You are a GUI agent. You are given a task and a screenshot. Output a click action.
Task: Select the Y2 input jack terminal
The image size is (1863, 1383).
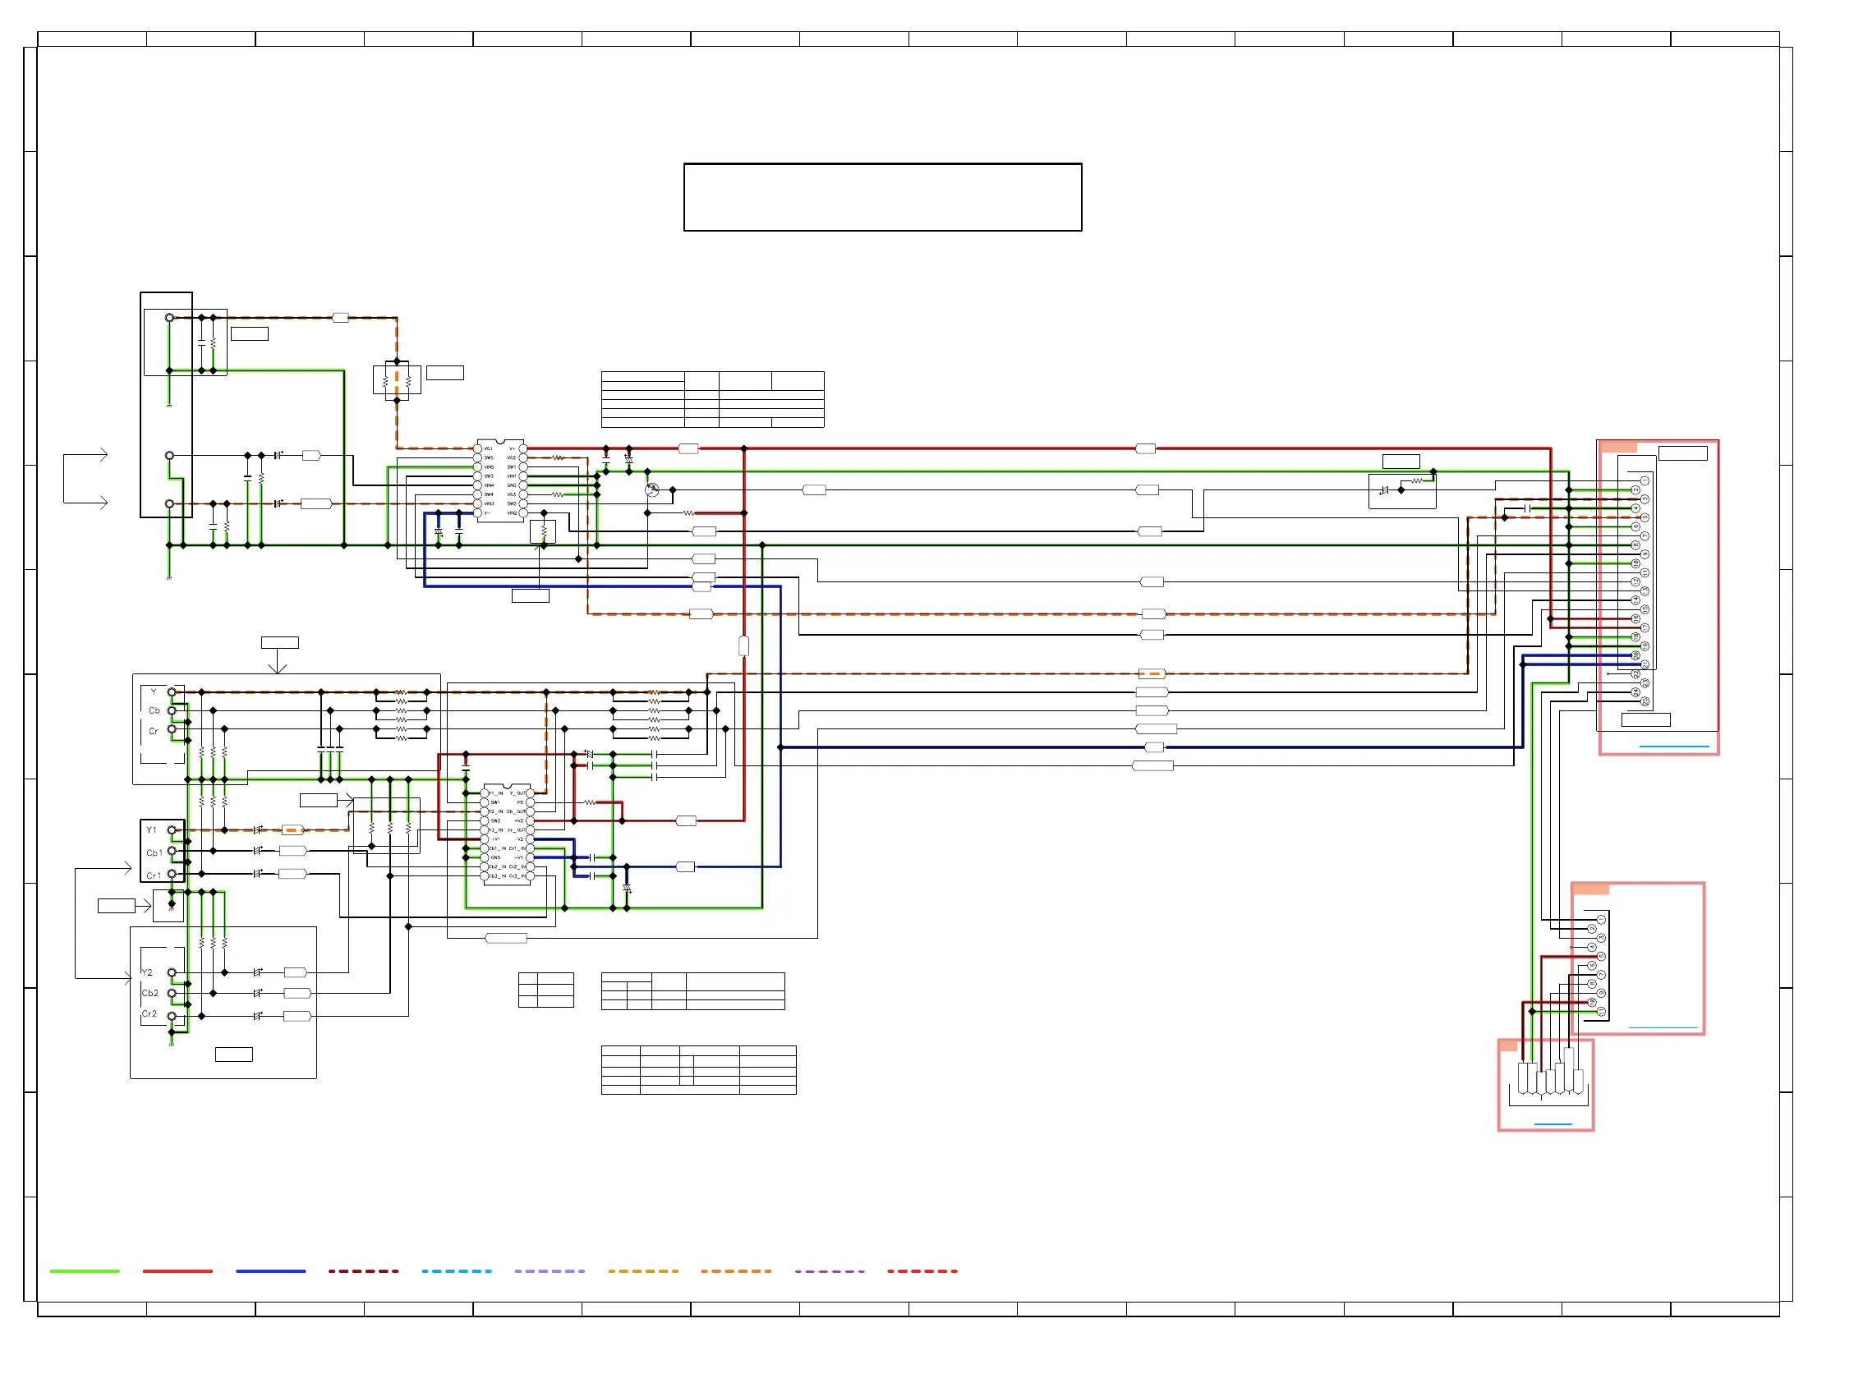172,973
